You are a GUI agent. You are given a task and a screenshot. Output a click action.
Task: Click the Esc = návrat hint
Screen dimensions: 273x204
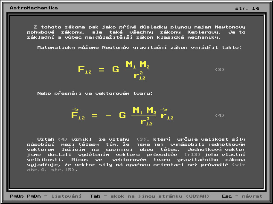[x=242, y=196]
